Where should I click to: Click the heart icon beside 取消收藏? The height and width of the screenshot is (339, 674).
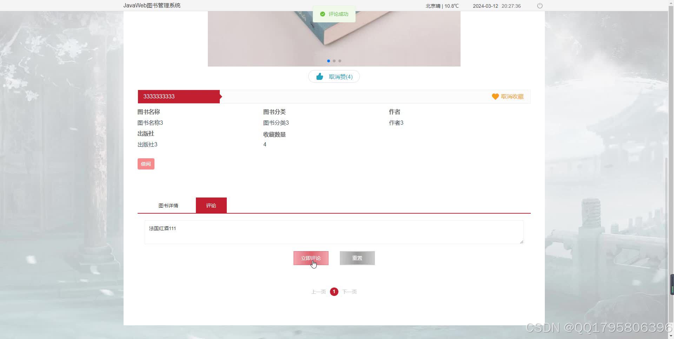(495, 97)
